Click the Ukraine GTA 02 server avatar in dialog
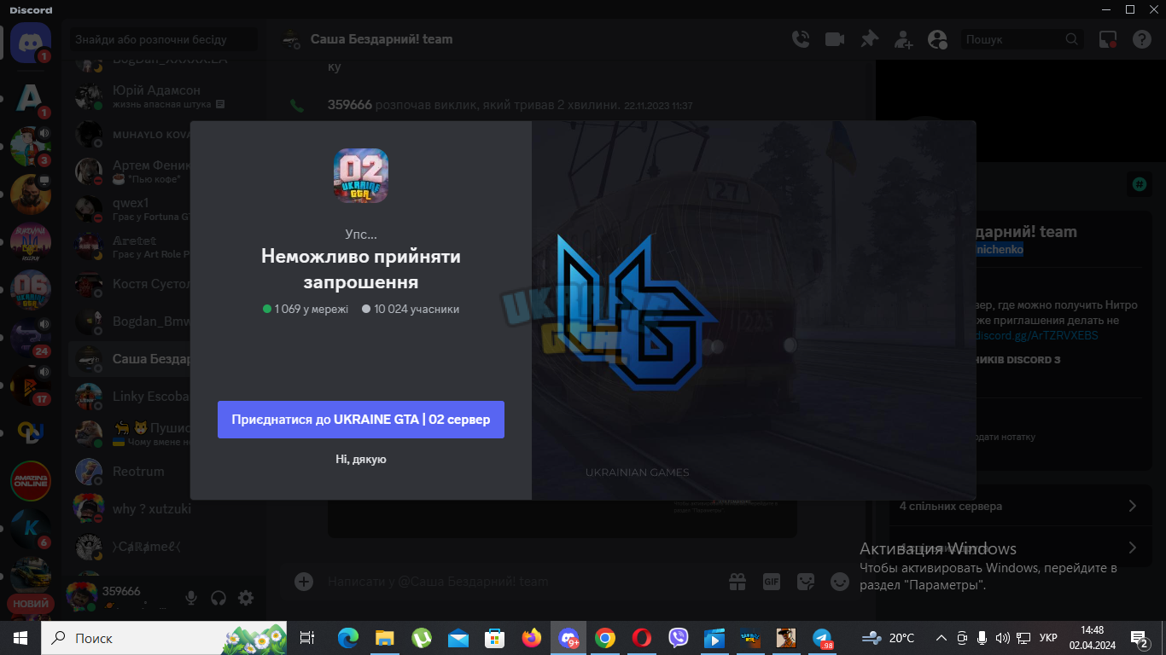This screenshot has width=1166, height=655. 361,176
